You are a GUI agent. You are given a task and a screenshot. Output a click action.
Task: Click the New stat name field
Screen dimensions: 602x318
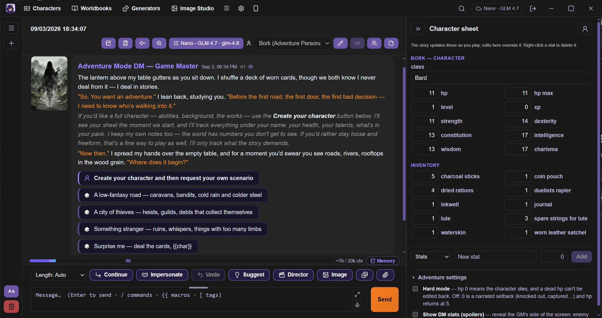tap(495, 257)
